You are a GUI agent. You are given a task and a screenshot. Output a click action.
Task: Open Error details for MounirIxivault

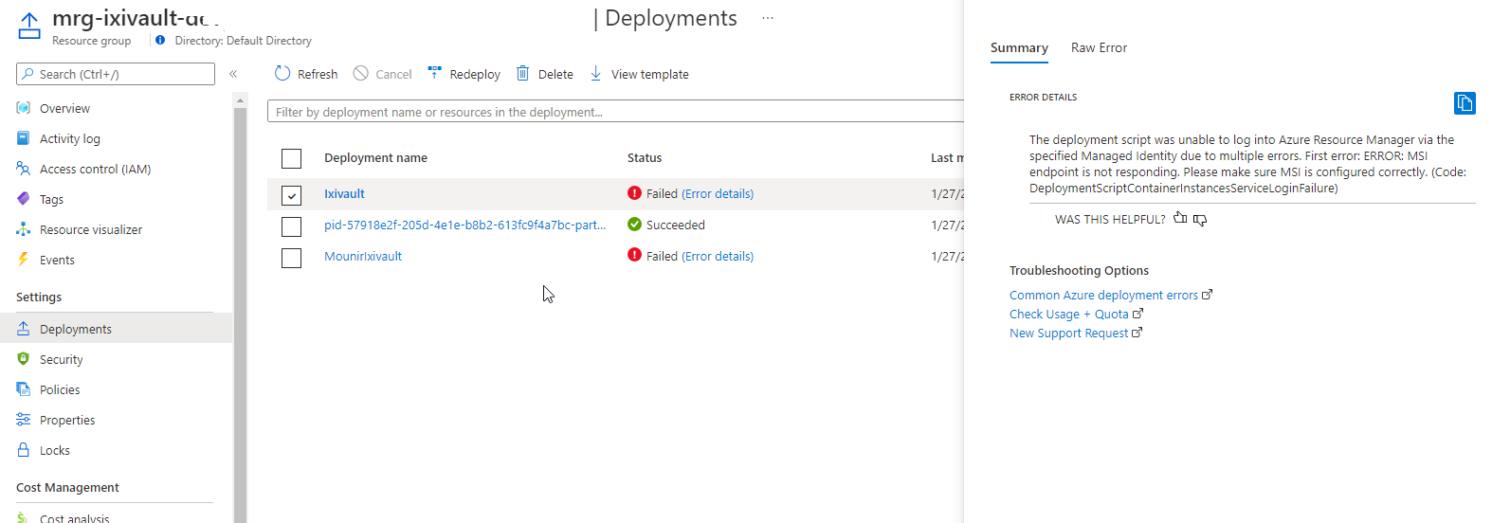tap(718, 256)
